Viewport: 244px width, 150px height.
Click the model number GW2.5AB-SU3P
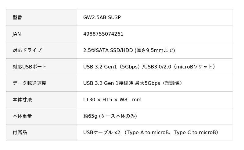[x=102, y=18]
